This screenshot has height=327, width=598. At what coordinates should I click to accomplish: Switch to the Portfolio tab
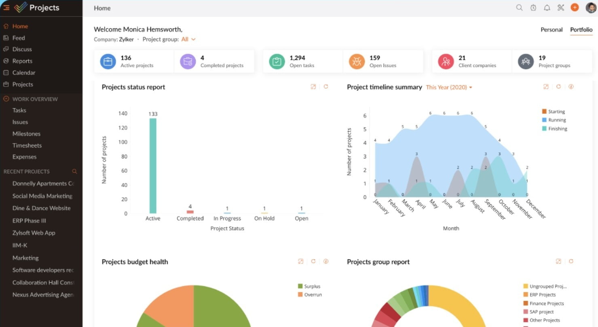click(581, 30)
